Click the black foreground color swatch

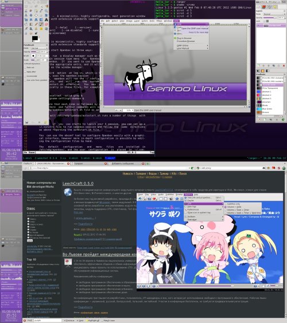click(35, 38)
